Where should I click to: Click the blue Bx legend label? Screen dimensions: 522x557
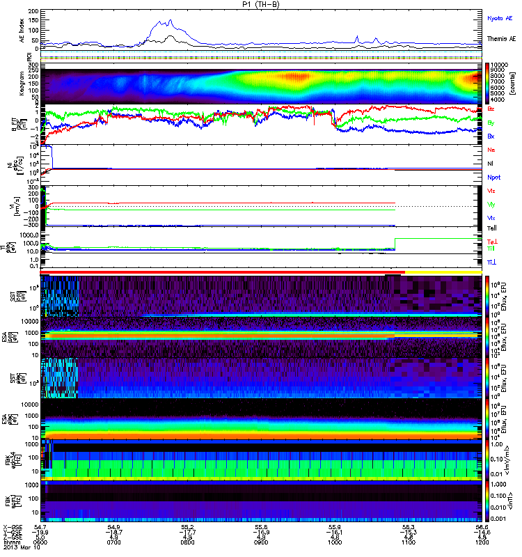(491, 136)
